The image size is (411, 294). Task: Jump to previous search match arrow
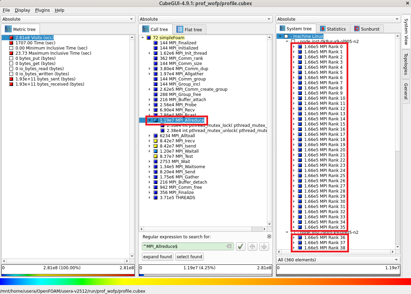[x=253, y=246]
